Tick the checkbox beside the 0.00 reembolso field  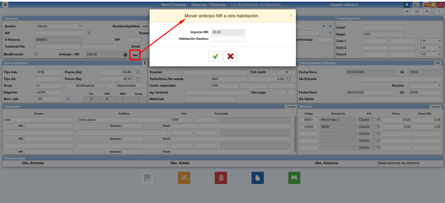(x=289, y=79)
